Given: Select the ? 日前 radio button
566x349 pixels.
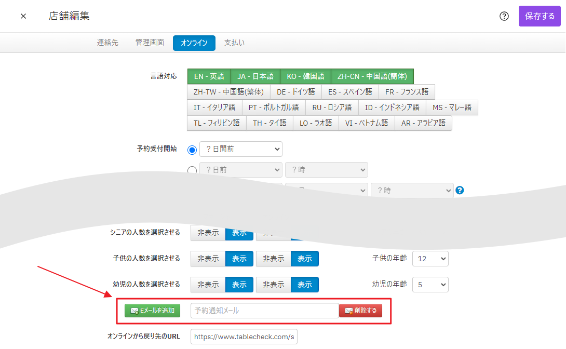Looking at the screenshot, I should [x=192, y=170].
